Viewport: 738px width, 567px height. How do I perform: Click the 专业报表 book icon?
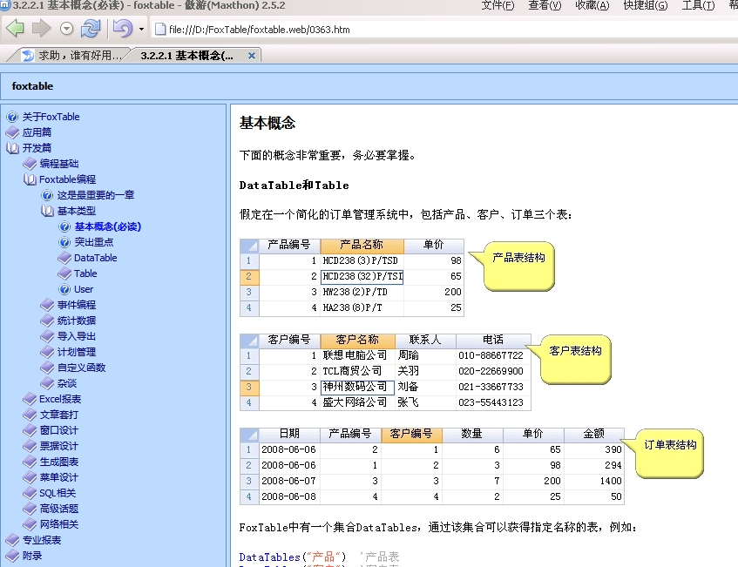13,540
